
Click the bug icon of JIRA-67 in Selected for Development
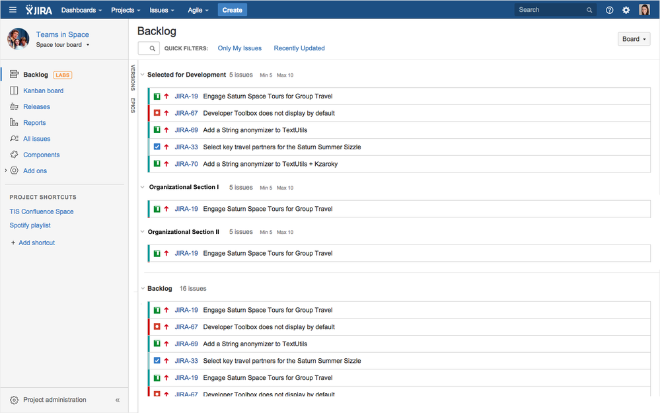tap(157, 113)
